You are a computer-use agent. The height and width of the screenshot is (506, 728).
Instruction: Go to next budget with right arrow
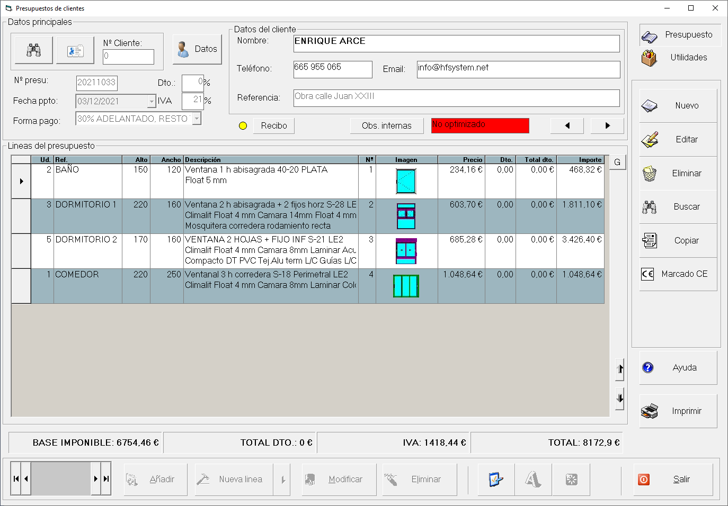[607, 126]
